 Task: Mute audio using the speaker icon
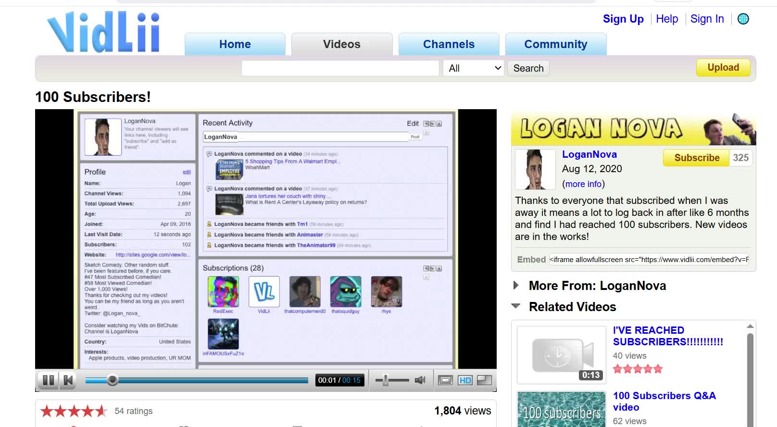click(420, 380)
